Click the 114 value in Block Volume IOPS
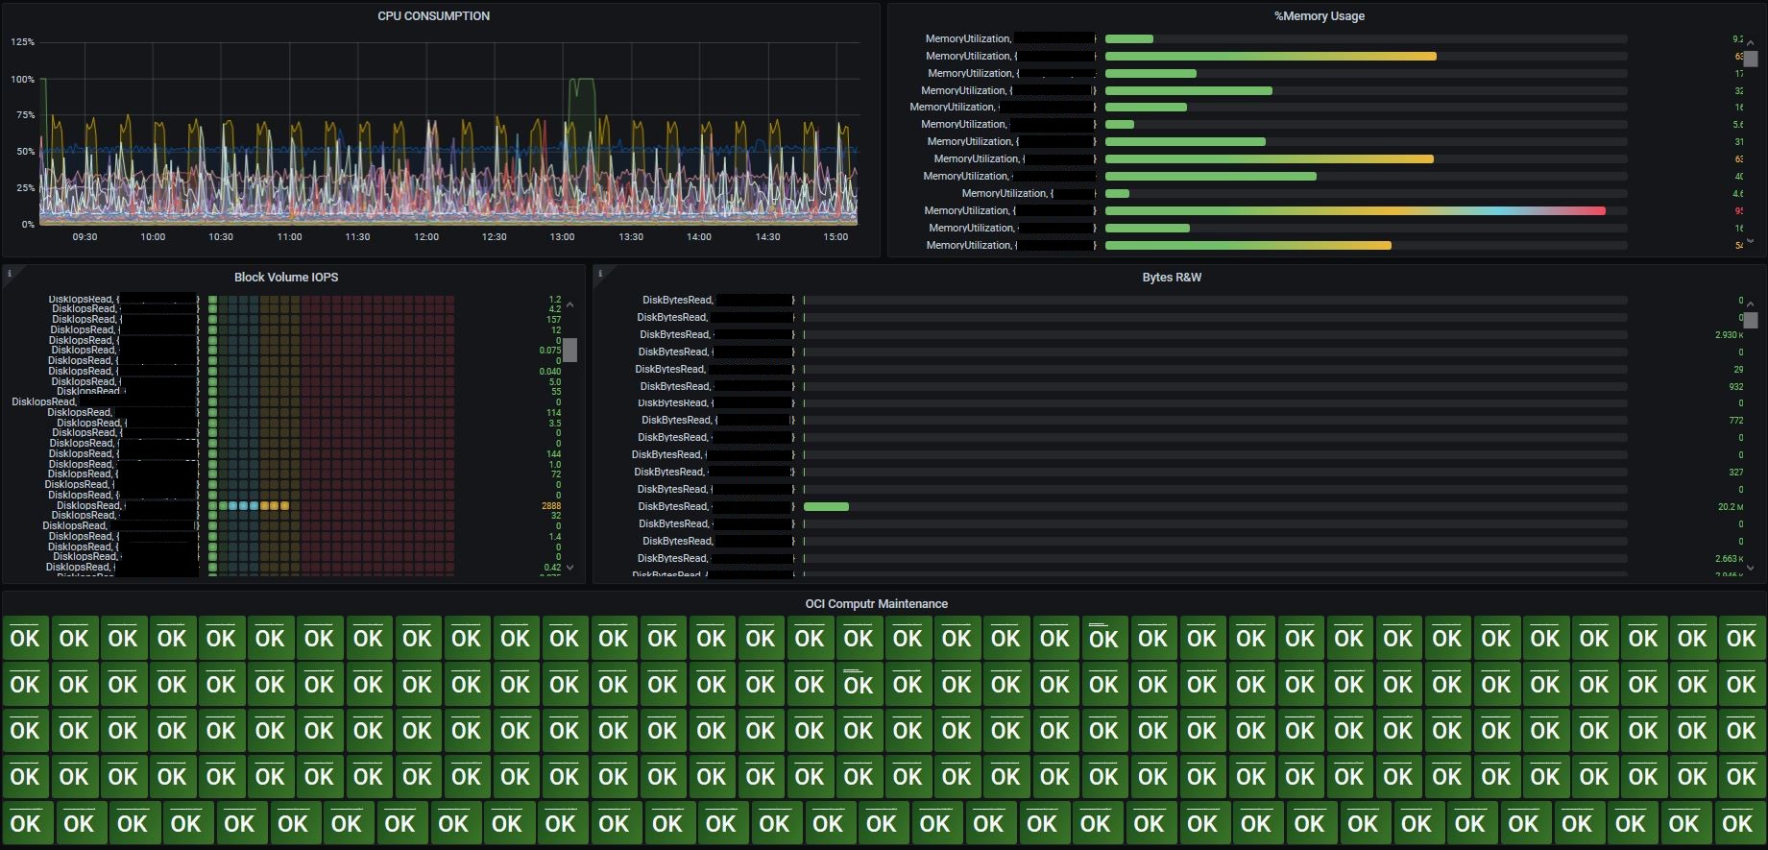The height and width of the screenshot is (850, 1768). click(554, 413)
